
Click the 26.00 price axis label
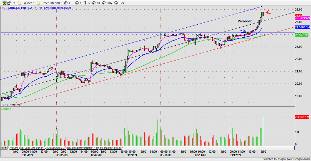click(299, 9)
